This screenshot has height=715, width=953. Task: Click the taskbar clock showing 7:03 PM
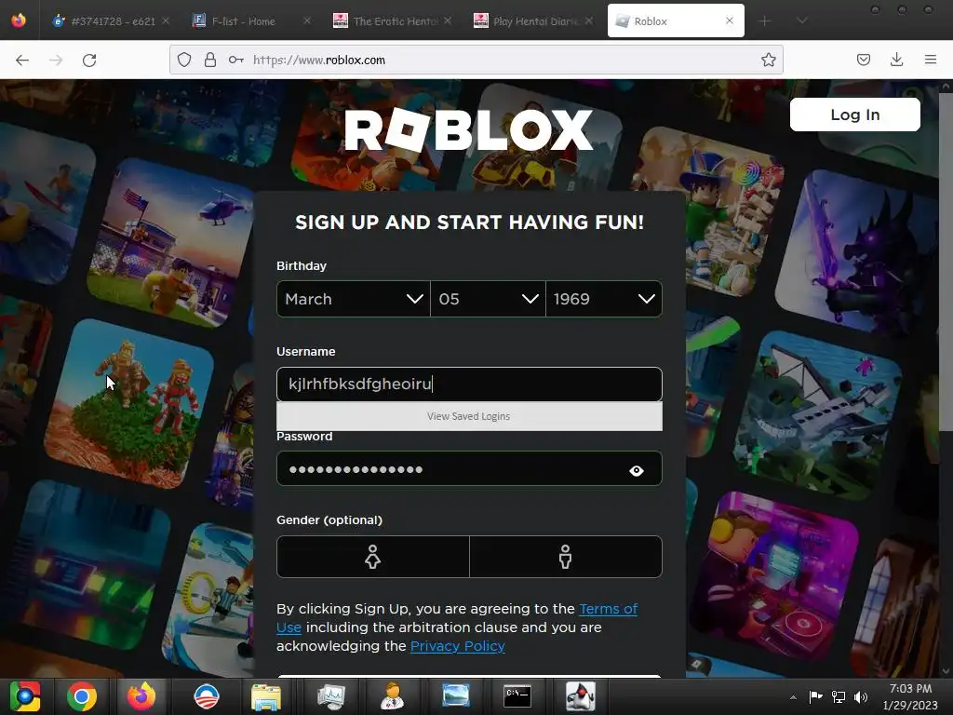[910, 696]
